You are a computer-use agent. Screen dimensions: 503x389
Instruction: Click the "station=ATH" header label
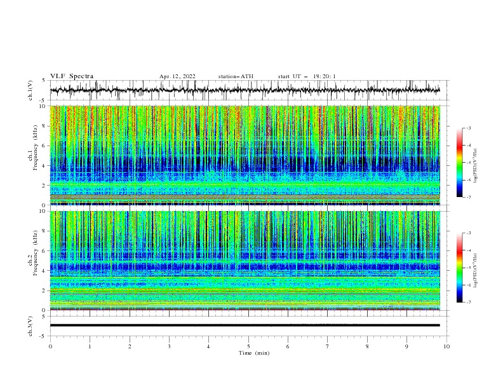236,76
